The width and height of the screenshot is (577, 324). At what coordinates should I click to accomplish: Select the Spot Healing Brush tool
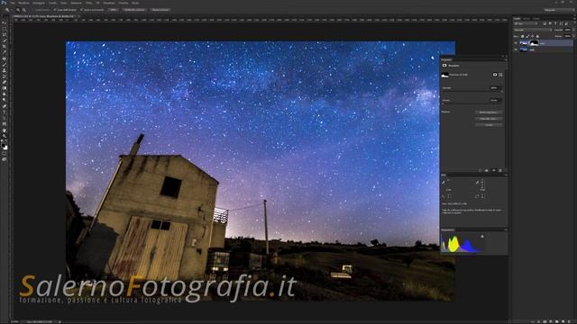coord(4,58)
